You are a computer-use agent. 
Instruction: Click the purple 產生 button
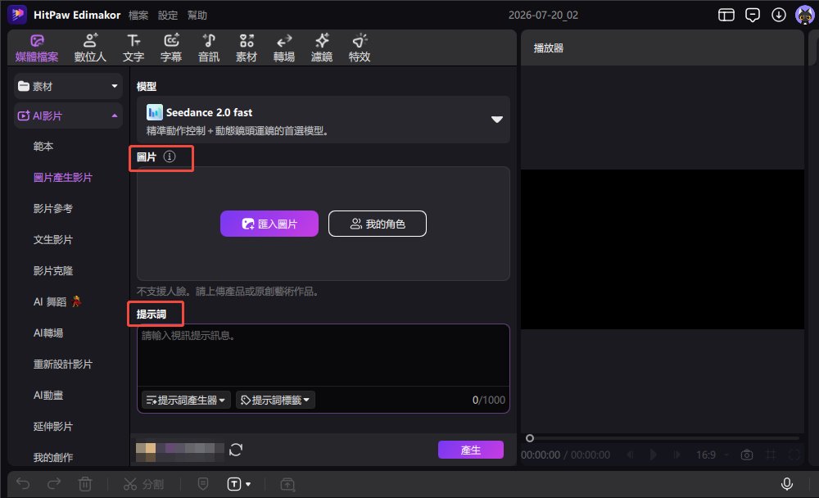(471, 450)
